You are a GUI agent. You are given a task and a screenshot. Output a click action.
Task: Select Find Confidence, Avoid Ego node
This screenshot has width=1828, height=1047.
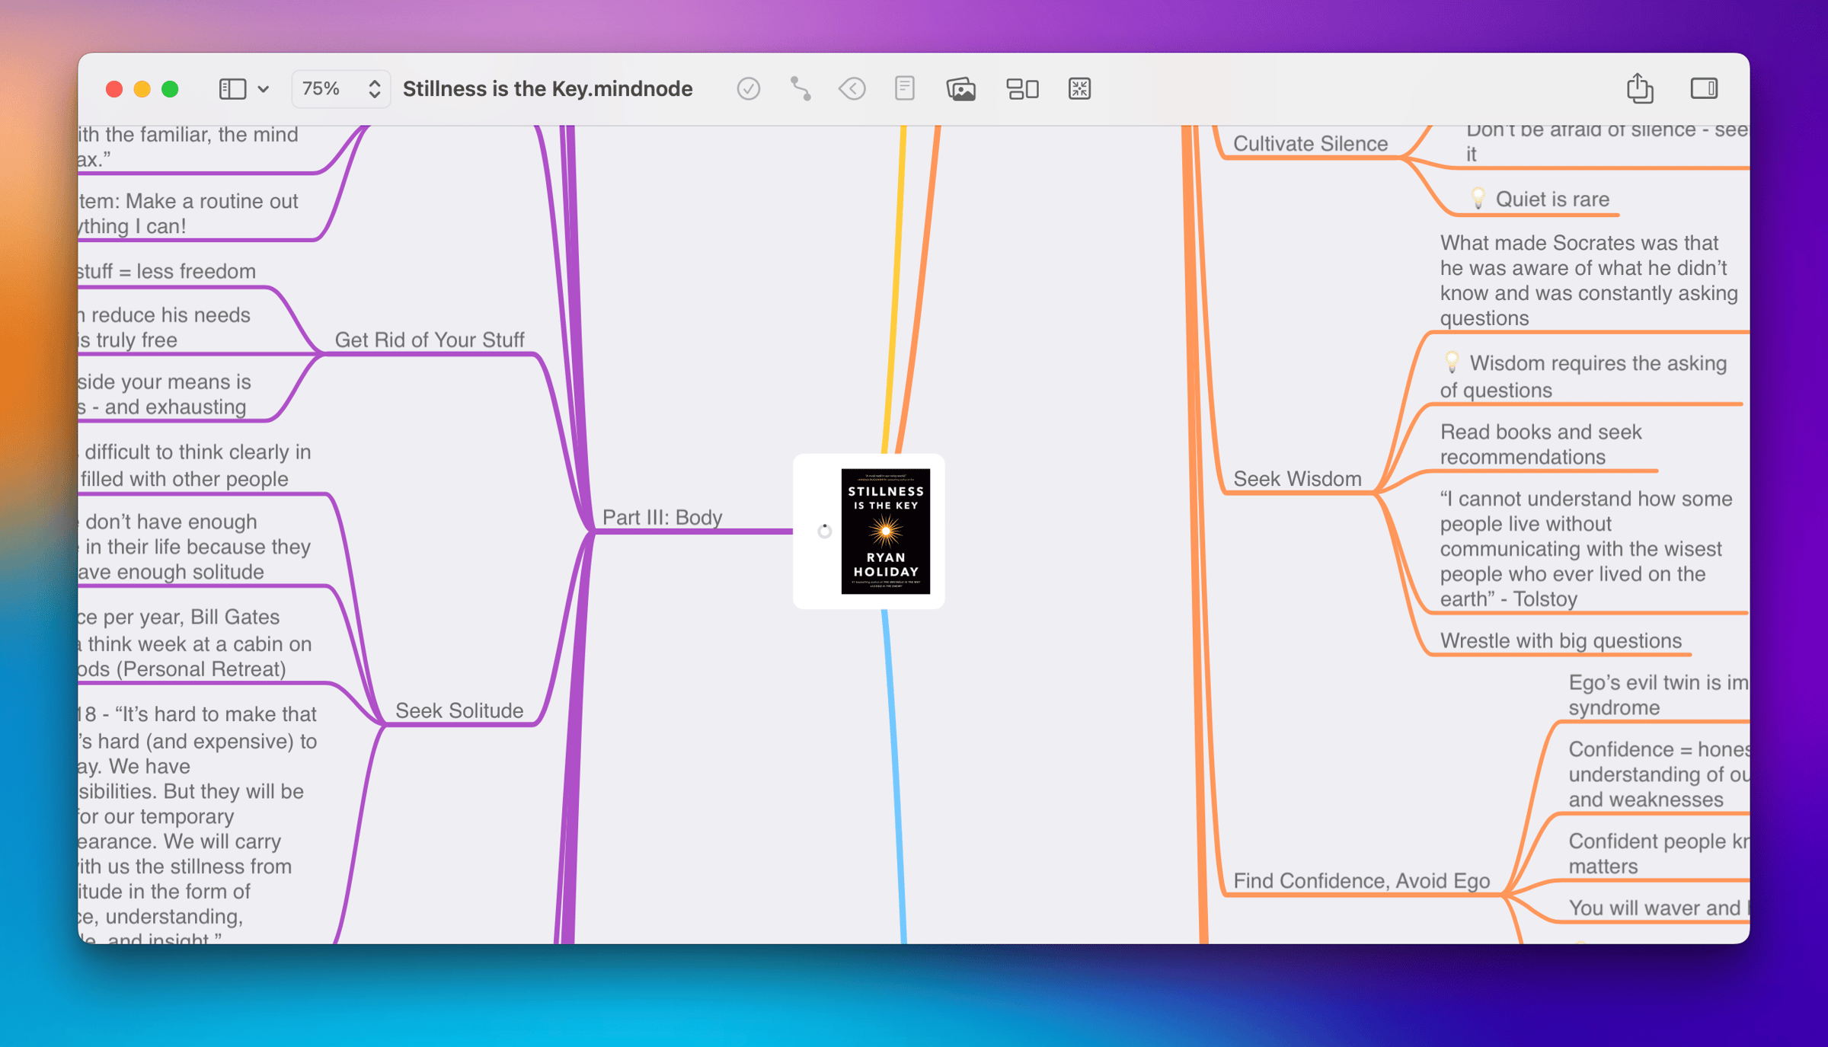1361,880
